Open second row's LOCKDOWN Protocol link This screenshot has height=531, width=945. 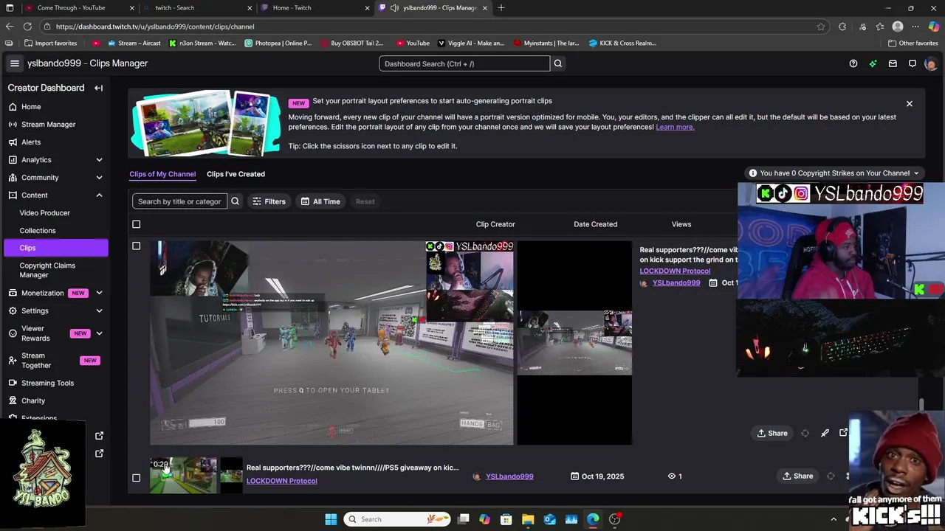pos(282,481)
